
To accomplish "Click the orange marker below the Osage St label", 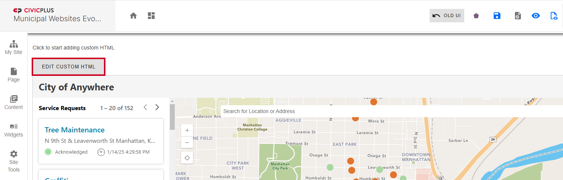I will [x=350, y=161].
